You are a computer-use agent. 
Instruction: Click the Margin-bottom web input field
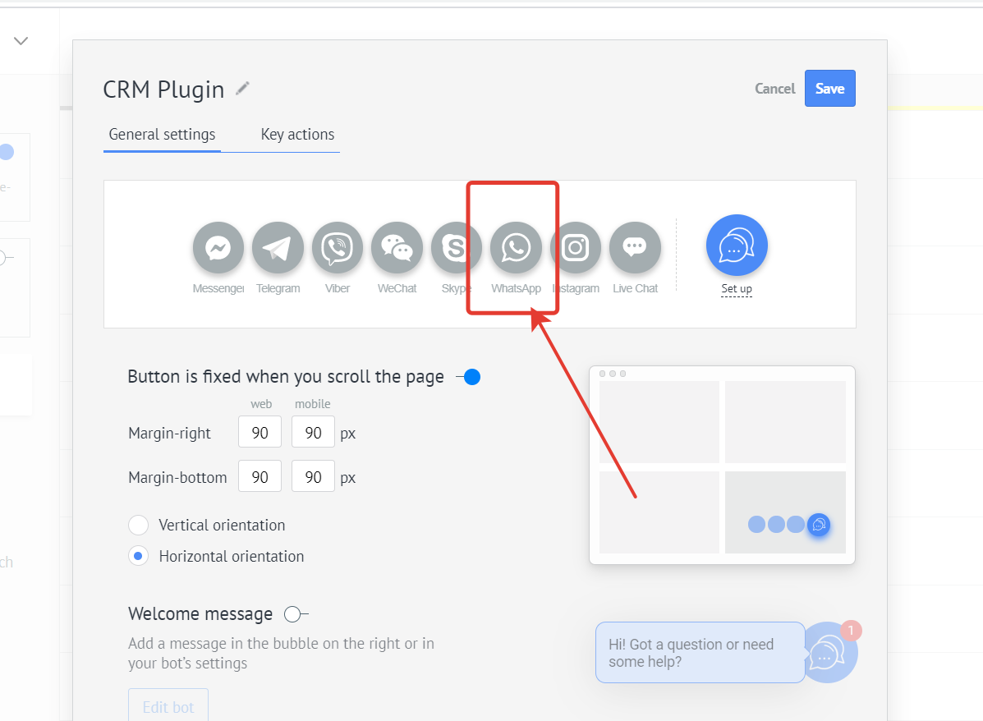click(260, 476)
